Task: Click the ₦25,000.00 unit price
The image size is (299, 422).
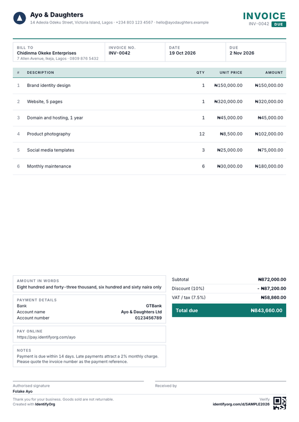Action: click(230, 150)
